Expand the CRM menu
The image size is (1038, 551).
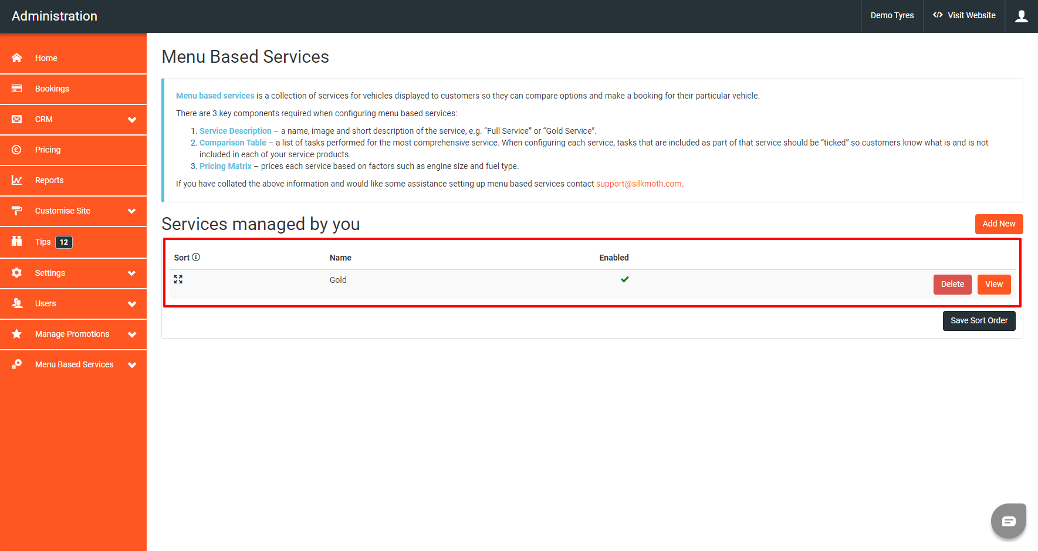[x=73, y=119]
